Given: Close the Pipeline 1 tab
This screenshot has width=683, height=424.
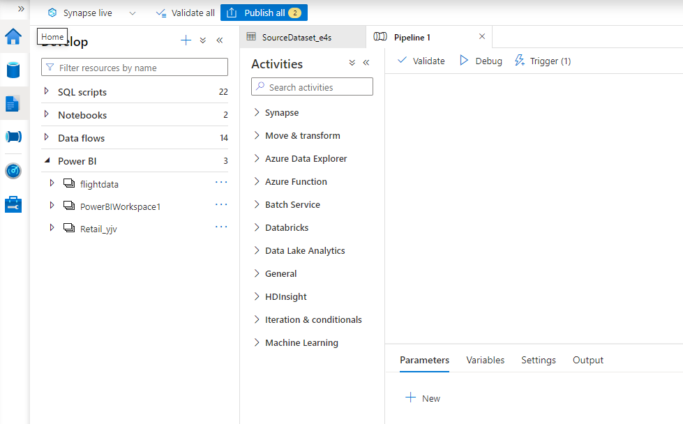Looking at the screenshot, I should click(x=482, y=36).
